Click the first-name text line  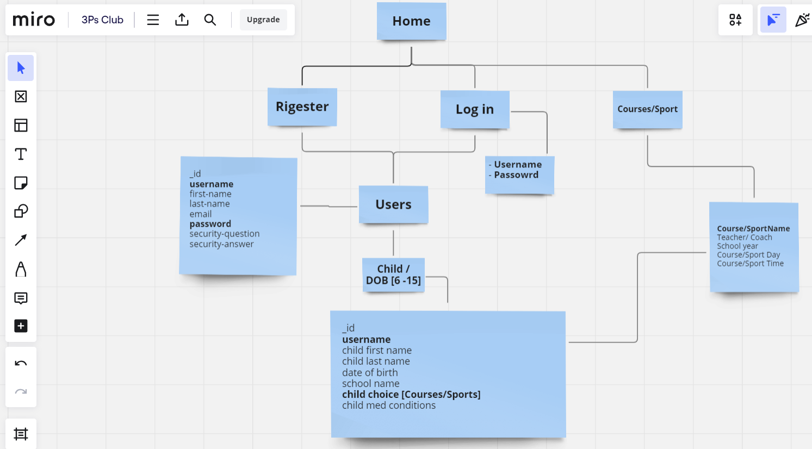point(210,194)
